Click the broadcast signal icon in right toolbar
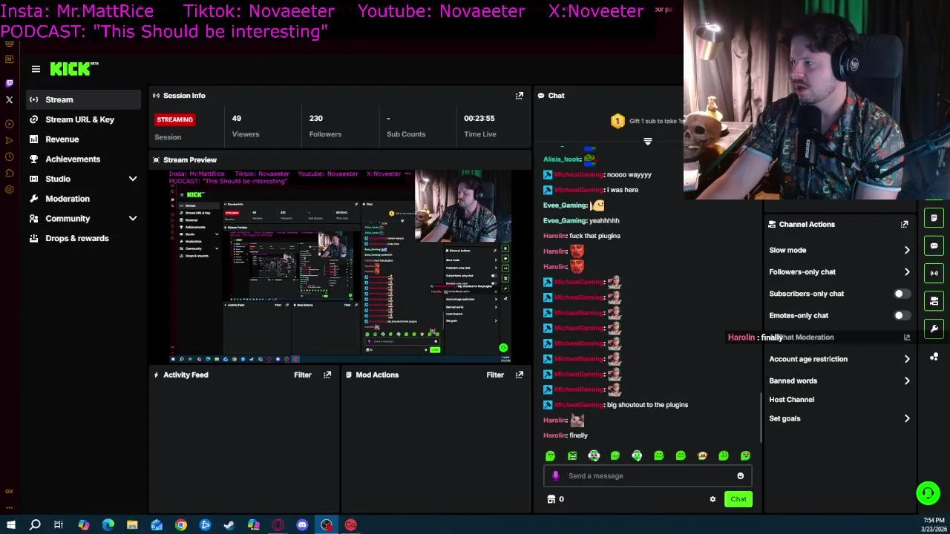This screenshot has width=950, height=534. click(934, 273)
